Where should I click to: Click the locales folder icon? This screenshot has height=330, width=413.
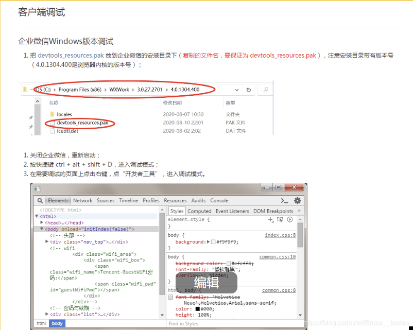click(52, 114)
